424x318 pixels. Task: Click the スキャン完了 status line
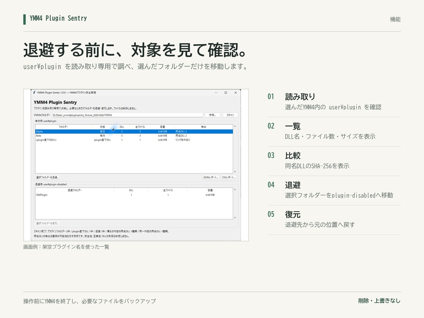pyautogui.click(x=101, y=231)
